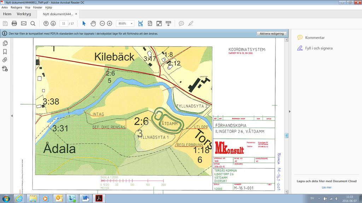Image resolution: width=362 pixels, height=203 pixels.
Task: Close the Nytt dokument tab
Action: [x=76, y=14]
